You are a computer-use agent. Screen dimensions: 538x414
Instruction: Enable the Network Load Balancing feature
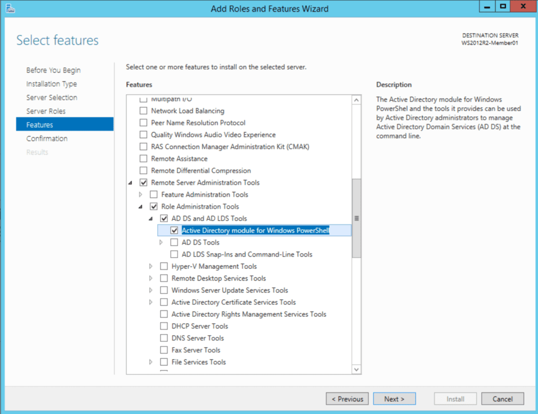pyautogui.click(x=143, y=110)
